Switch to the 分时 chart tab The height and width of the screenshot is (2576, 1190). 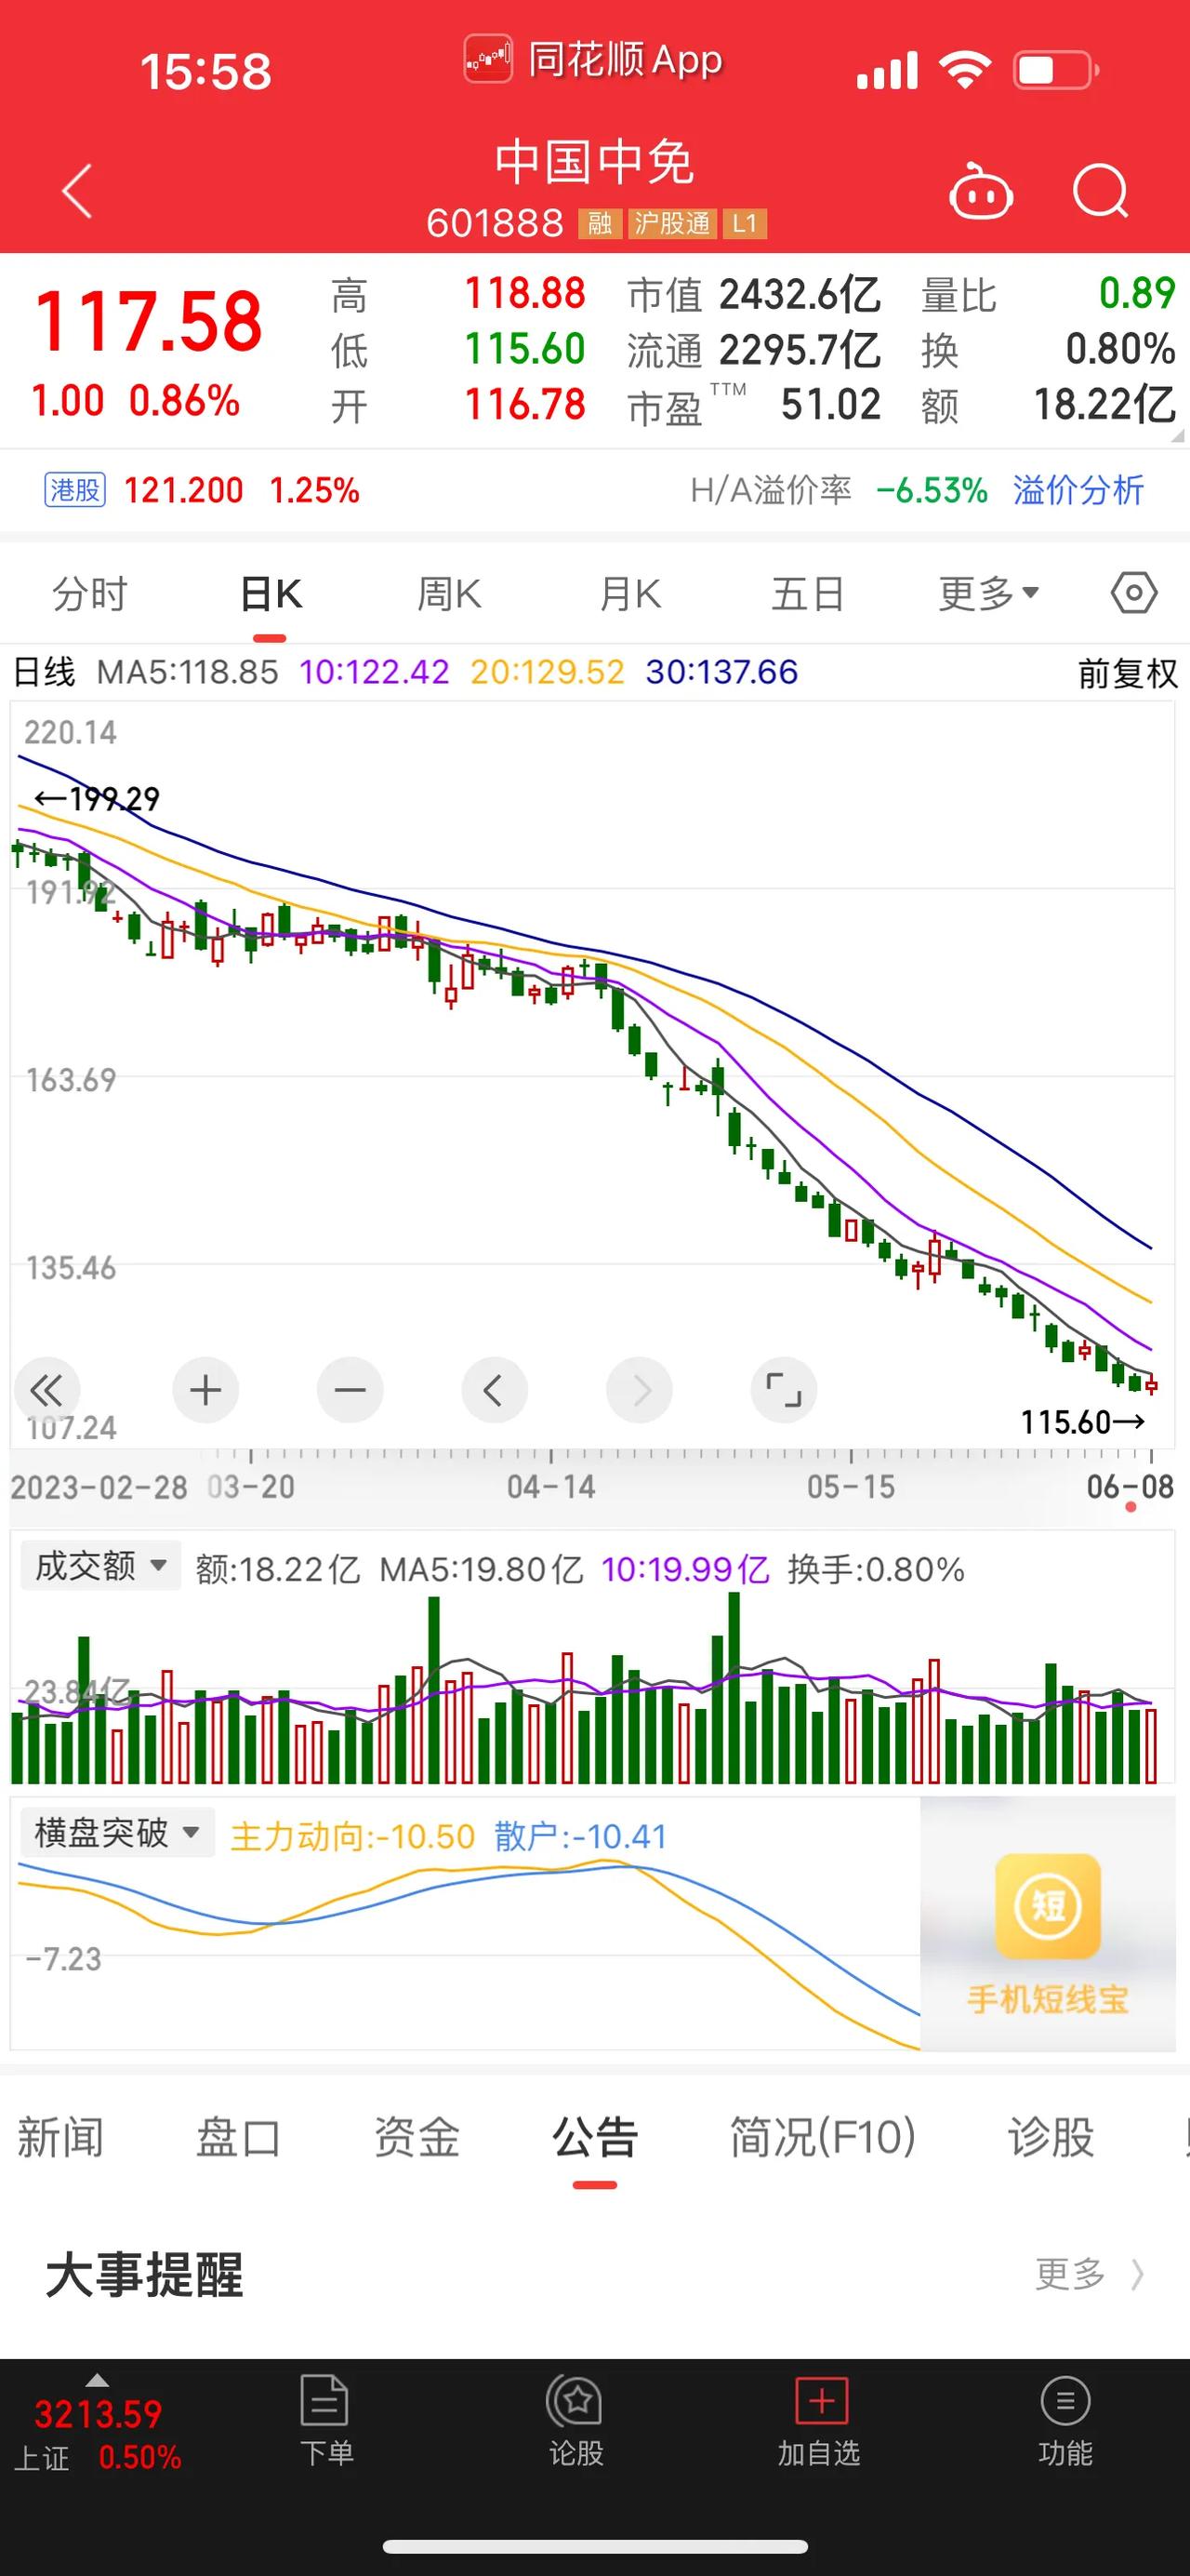90,594
